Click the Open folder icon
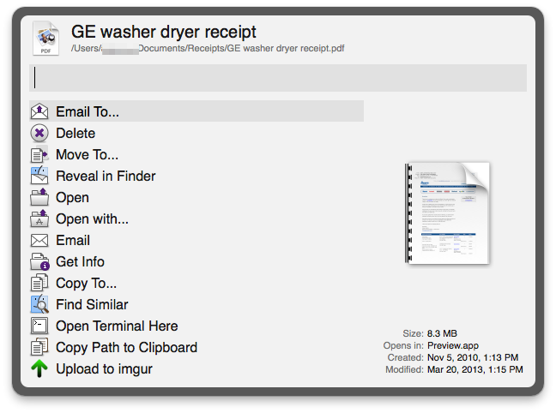Image resolution: width=556 pixels, height=413 pixels. pyautogui.click(x=39, y=197)
